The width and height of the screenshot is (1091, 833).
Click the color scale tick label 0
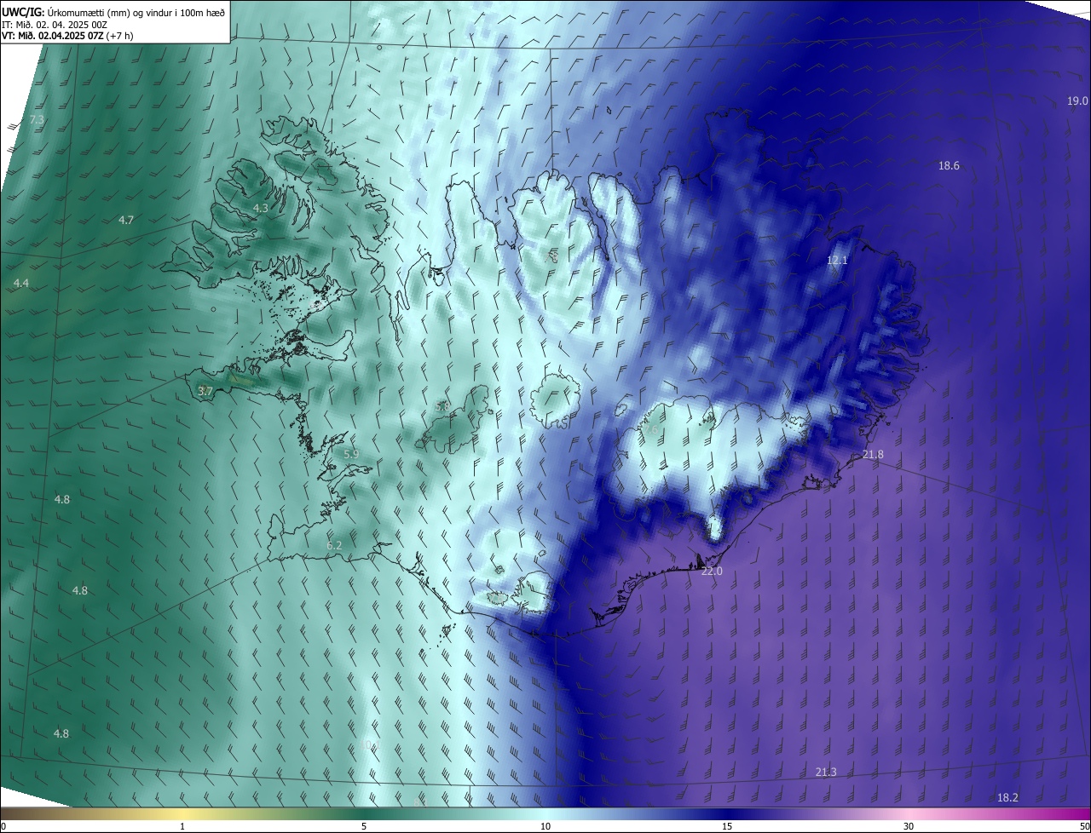3,826
